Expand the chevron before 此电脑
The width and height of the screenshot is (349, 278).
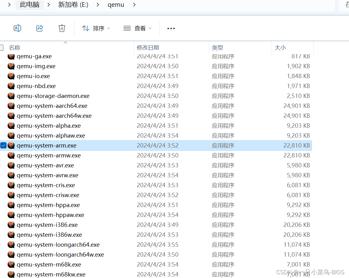(9, 5)
